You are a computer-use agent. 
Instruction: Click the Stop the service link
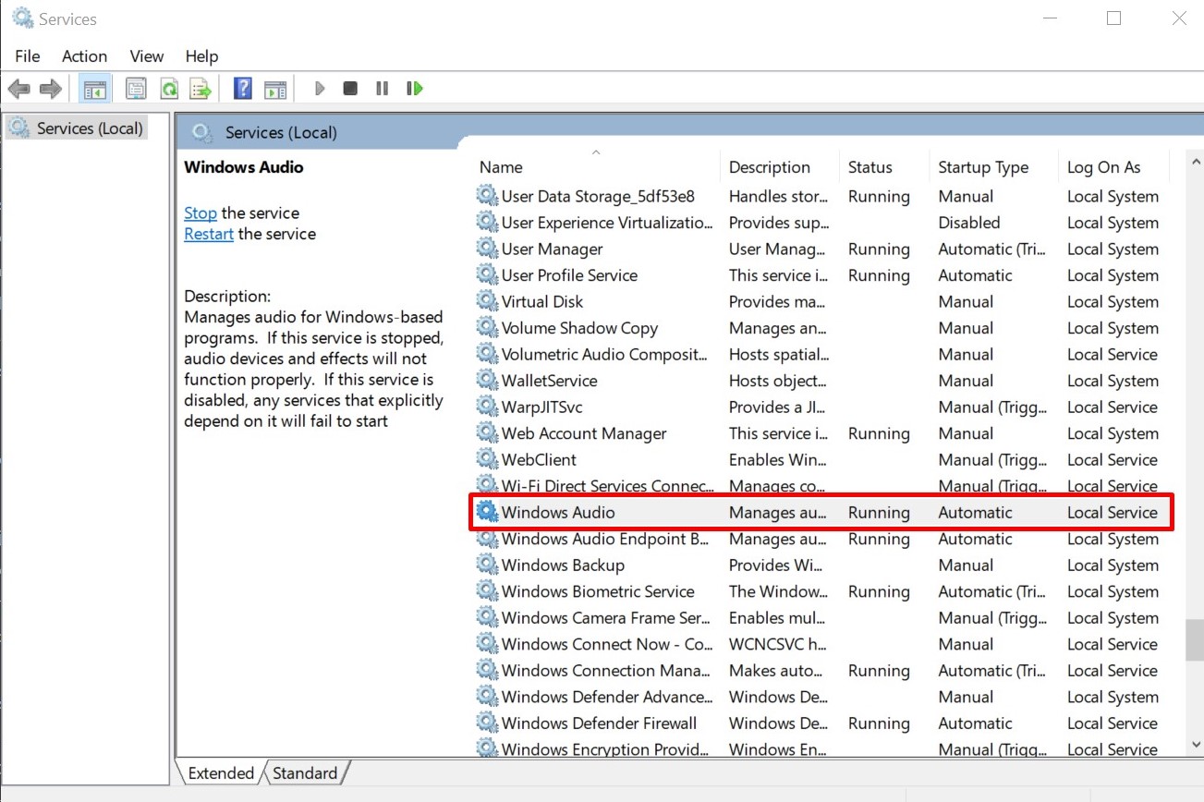[x=201, y=213]
